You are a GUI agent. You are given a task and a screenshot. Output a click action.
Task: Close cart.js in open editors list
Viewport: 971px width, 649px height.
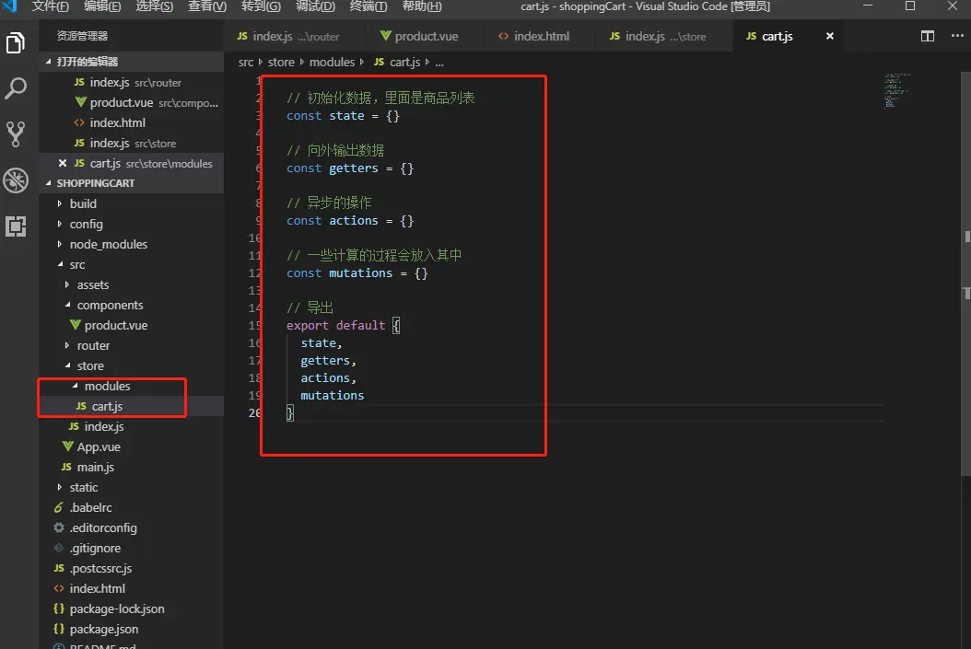tap(63, 163)
